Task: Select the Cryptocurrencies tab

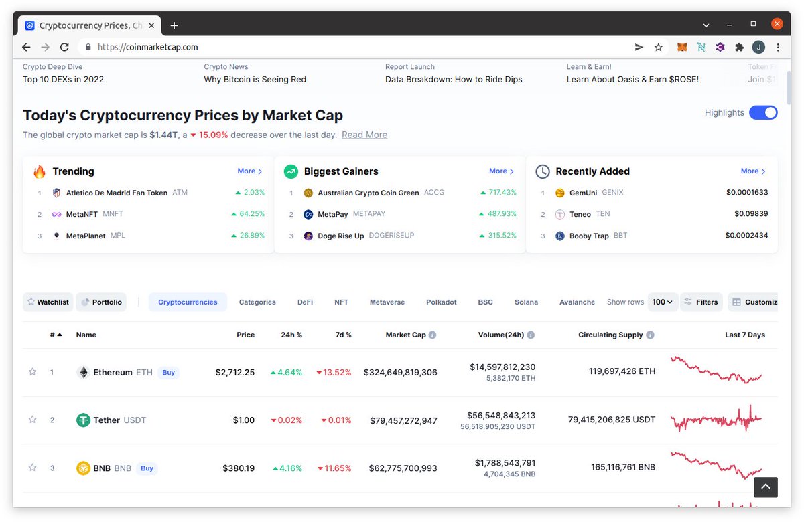Action: (x=188, y=302)
